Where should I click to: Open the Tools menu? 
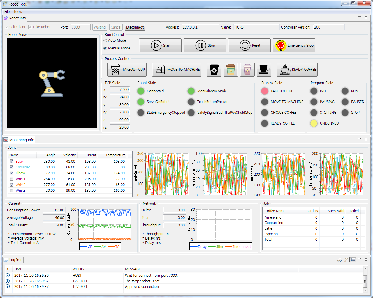pos(18,12)
